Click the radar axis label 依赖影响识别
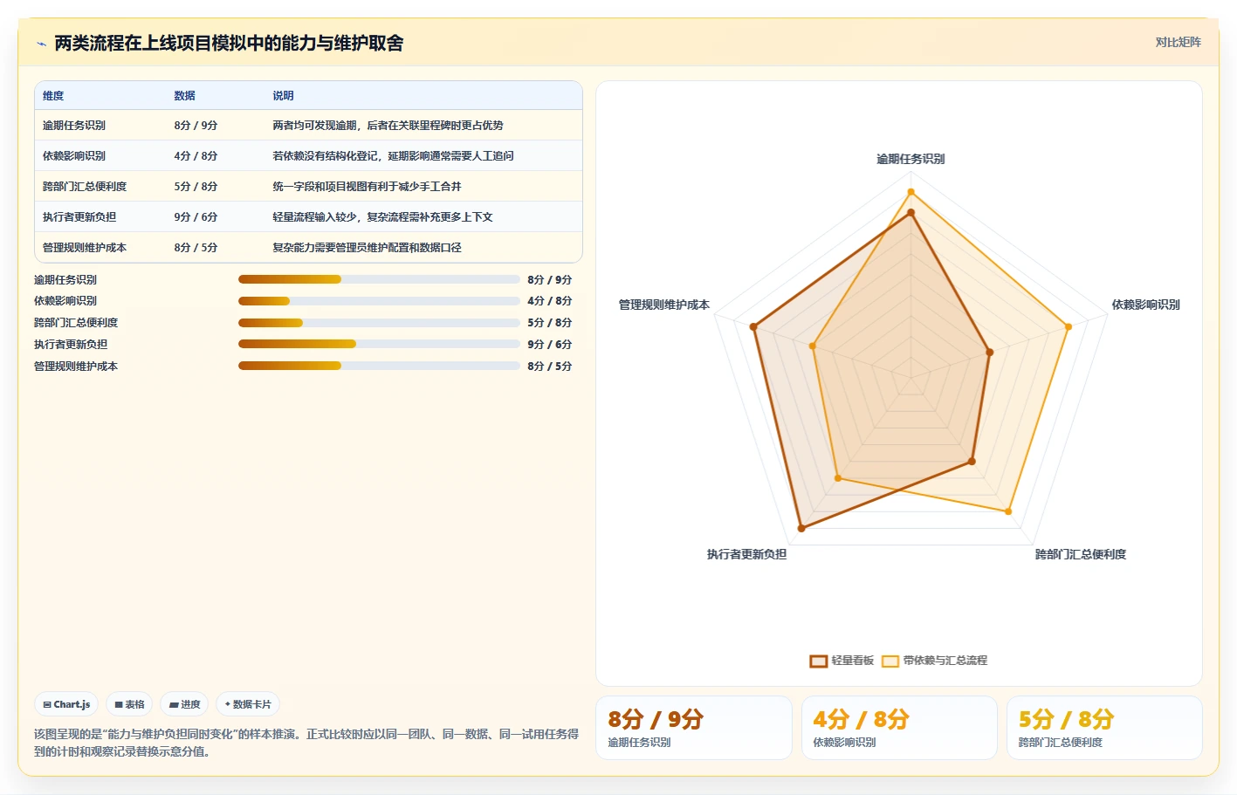Viewport: 1237px width, 795px height. point(1145,305)
